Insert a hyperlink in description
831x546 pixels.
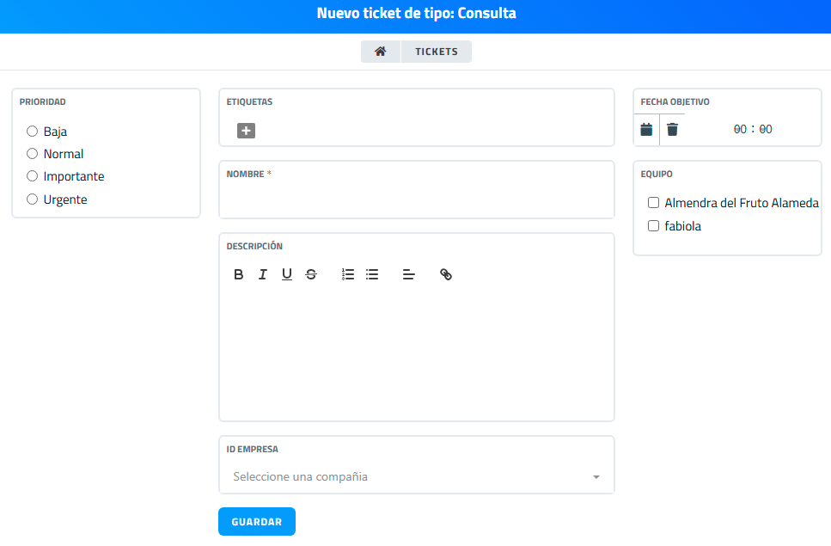(x=446, y=274)
